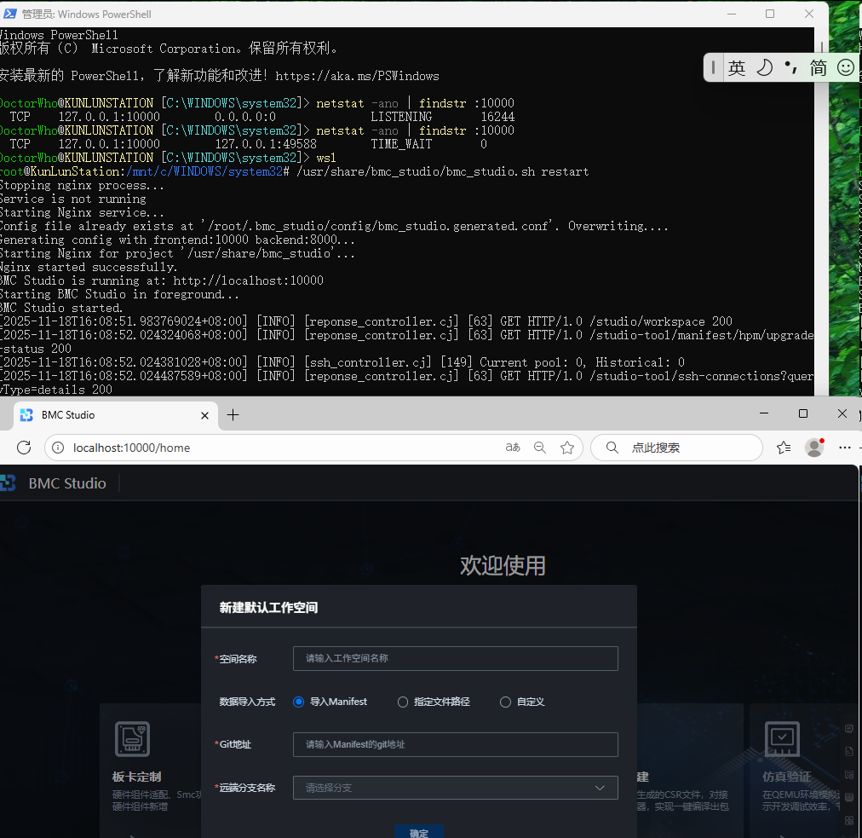Click the zoom out magnifier in address bar
862x838 pixels.
(539, 448)
